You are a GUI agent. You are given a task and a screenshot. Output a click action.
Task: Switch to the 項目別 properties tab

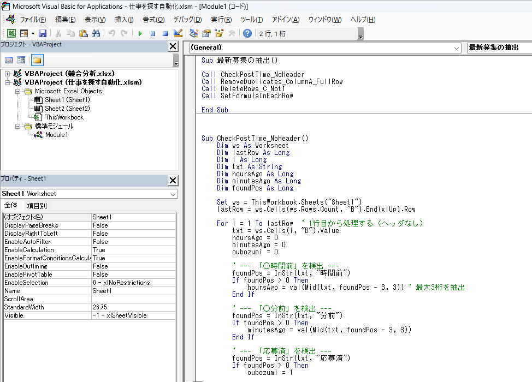(x=37, y=206)
